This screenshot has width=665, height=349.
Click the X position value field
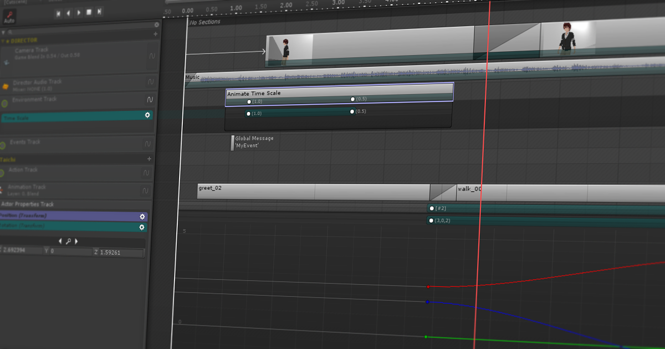[x=22, y=250]
